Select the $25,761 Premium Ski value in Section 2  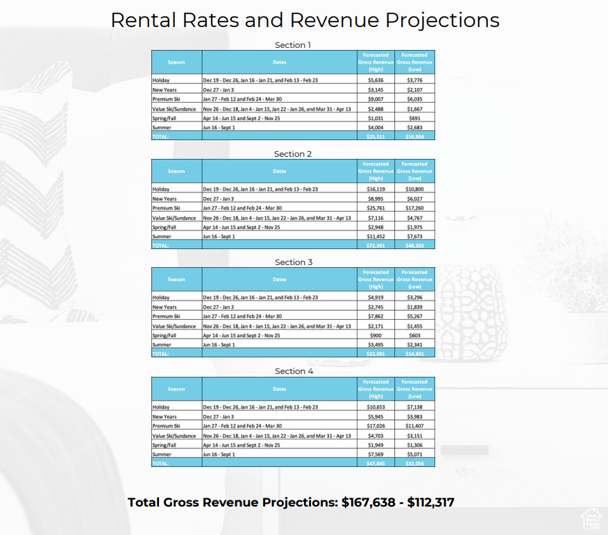pyautogui.click(x=375, y=208)
